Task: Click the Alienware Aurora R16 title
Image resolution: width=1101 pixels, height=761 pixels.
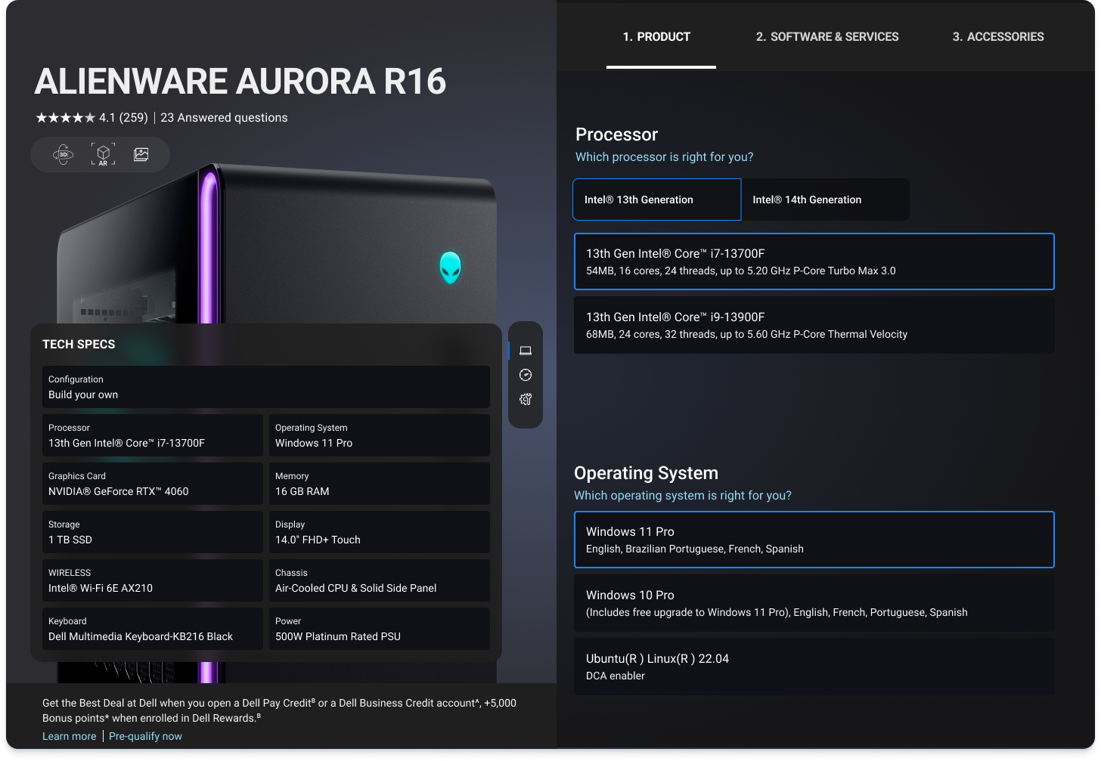Action: (x=240, y=82)
